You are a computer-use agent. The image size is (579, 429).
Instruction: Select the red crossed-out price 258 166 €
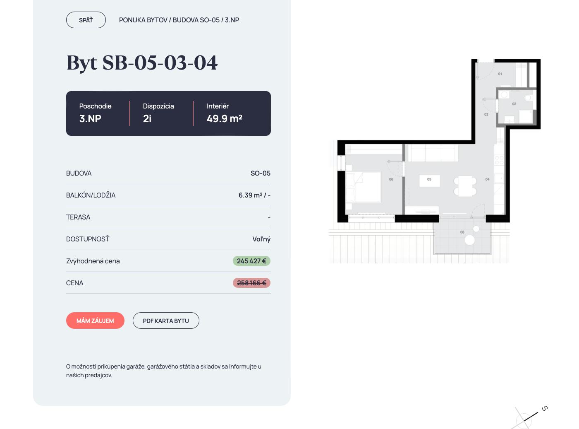coord(251,283)
